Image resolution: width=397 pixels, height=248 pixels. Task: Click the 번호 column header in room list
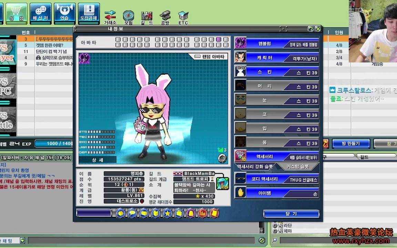click(x=26, y=32)
